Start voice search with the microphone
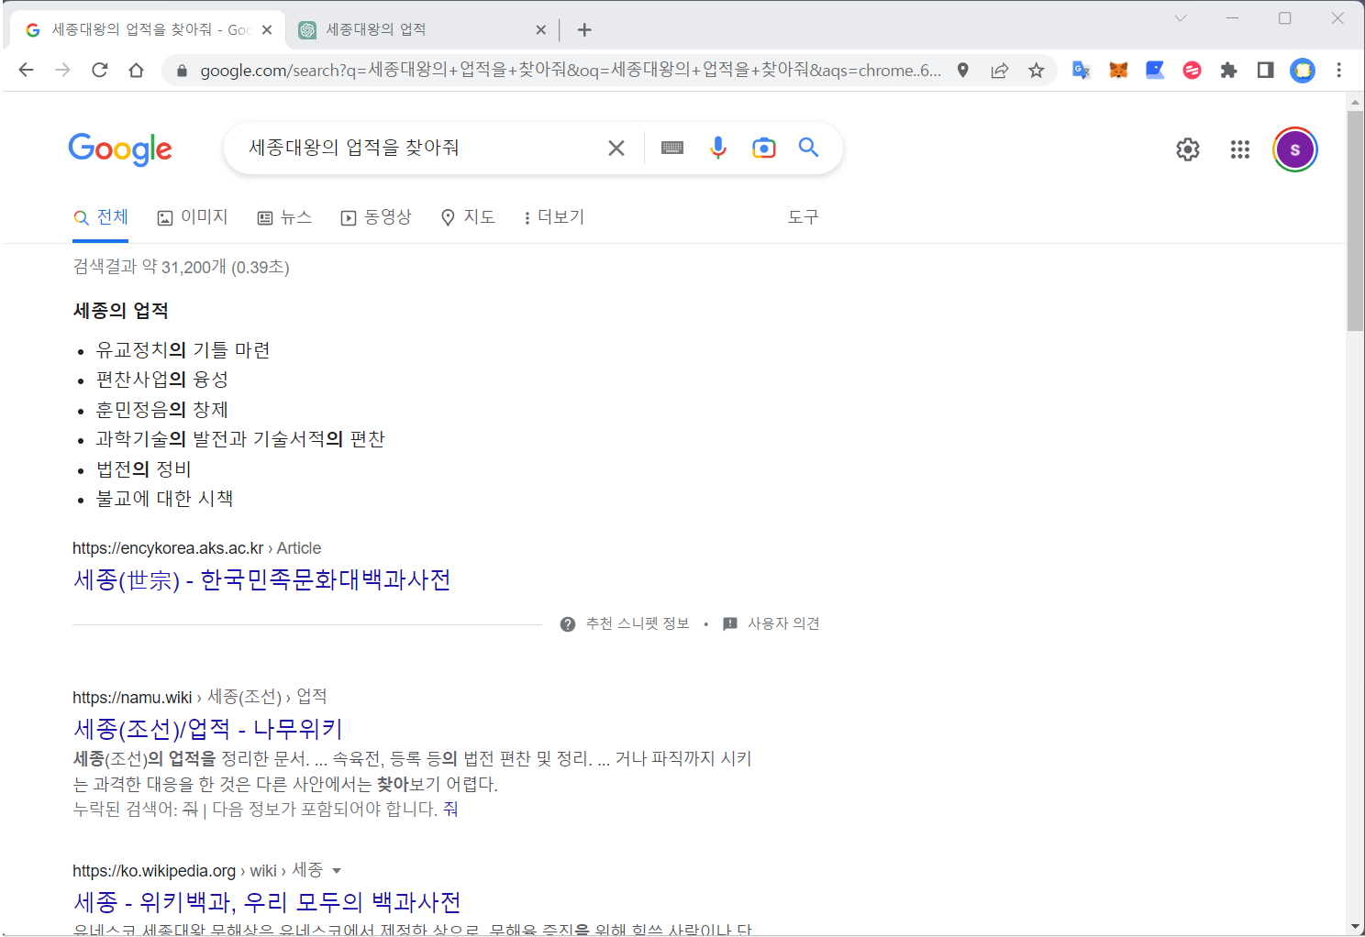Viewport: 1365px width, 937px height. (x=718, y=148)
